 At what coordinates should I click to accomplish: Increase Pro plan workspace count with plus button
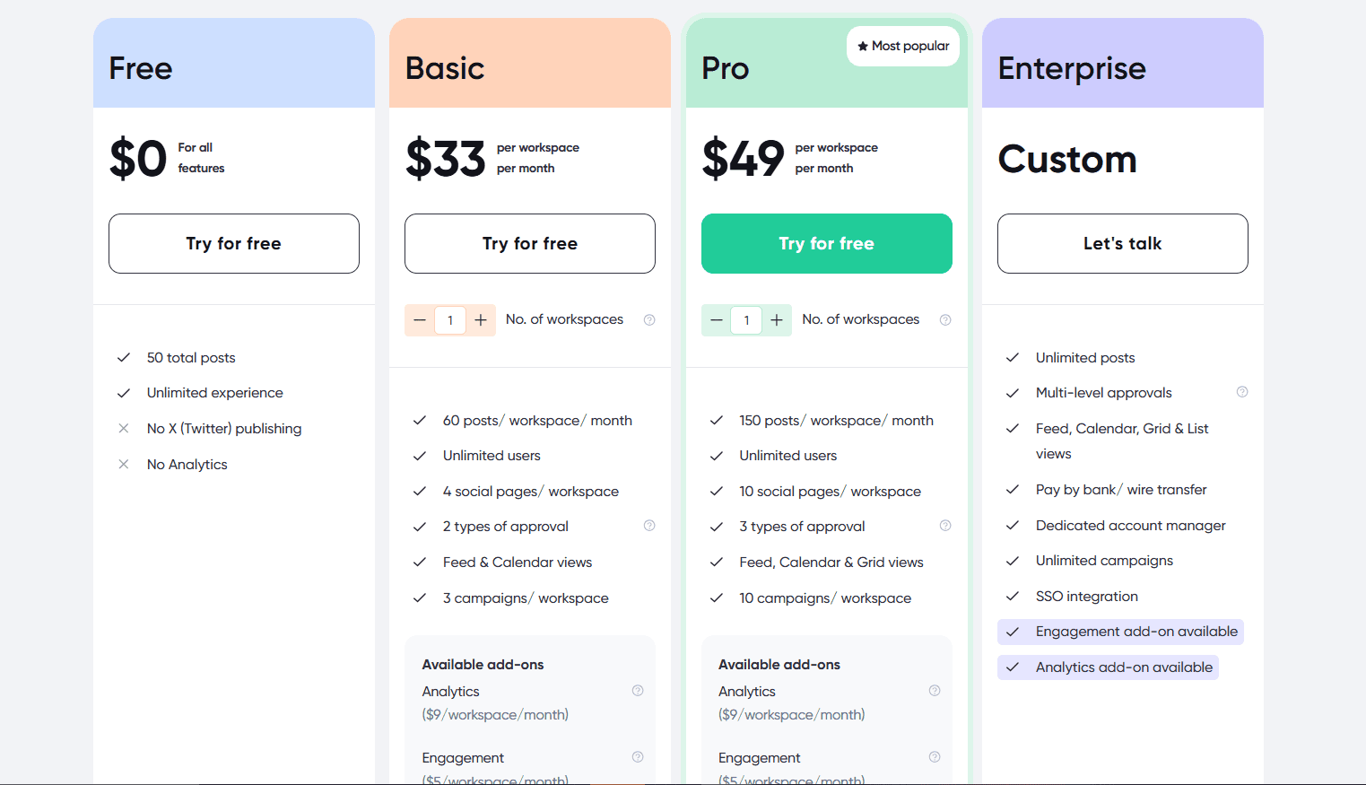click(x=777, y=319)
